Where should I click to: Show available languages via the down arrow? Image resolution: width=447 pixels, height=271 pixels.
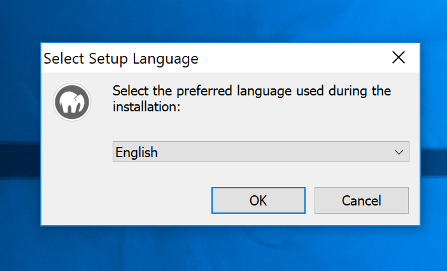click(399, 152)
